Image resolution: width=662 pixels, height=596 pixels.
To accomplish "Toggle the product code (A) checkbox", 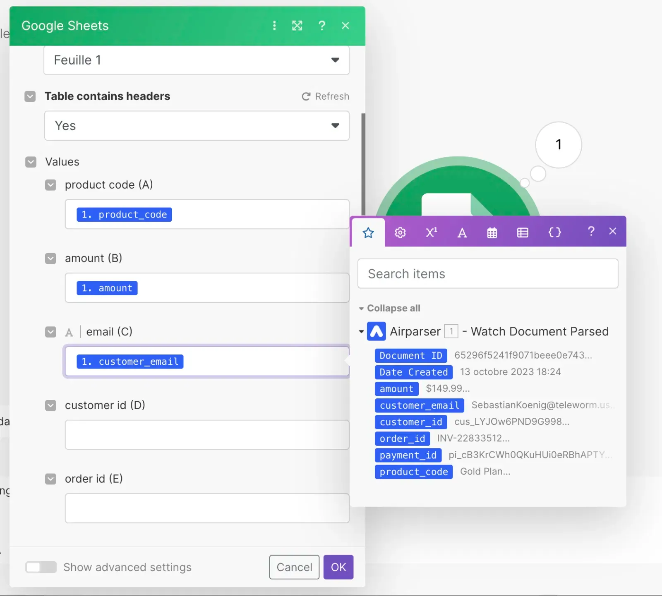I will [x=50, y=185].
